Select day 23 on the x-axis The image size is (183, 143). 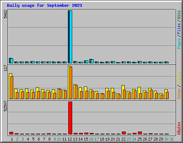tap(129, 139)
